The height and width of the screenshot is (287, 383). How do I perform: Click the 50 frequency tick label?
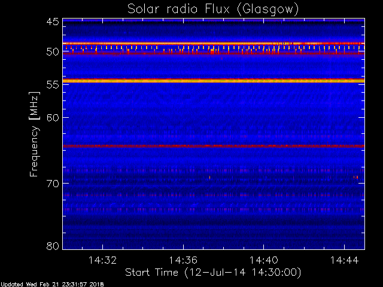tap(53, 52)
